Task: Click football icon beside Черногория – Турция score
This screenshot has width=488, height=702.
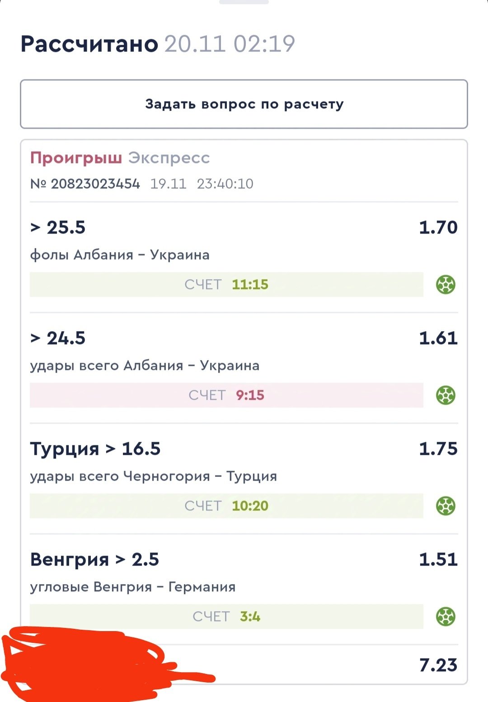Action: pos(446,506)
